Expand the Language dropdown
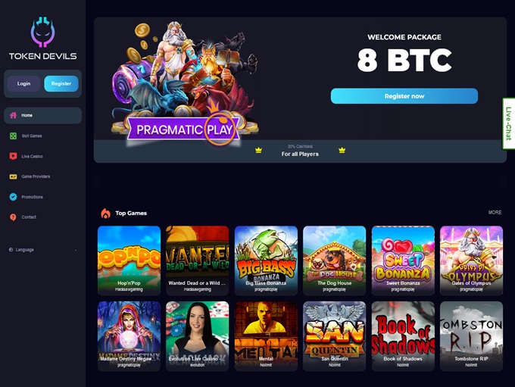Screen dimensions: 515x387 click(42, 250)
